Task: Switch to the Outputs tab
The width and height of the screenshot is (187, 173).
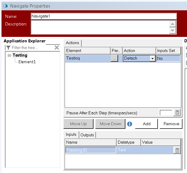Action: pos(87,135)
